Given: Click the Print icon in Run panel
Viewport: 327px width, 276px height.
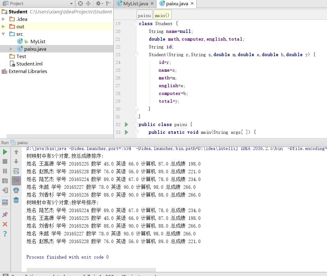Looking at the screenshot, I should pyautogui.click(x=16, y=190).
